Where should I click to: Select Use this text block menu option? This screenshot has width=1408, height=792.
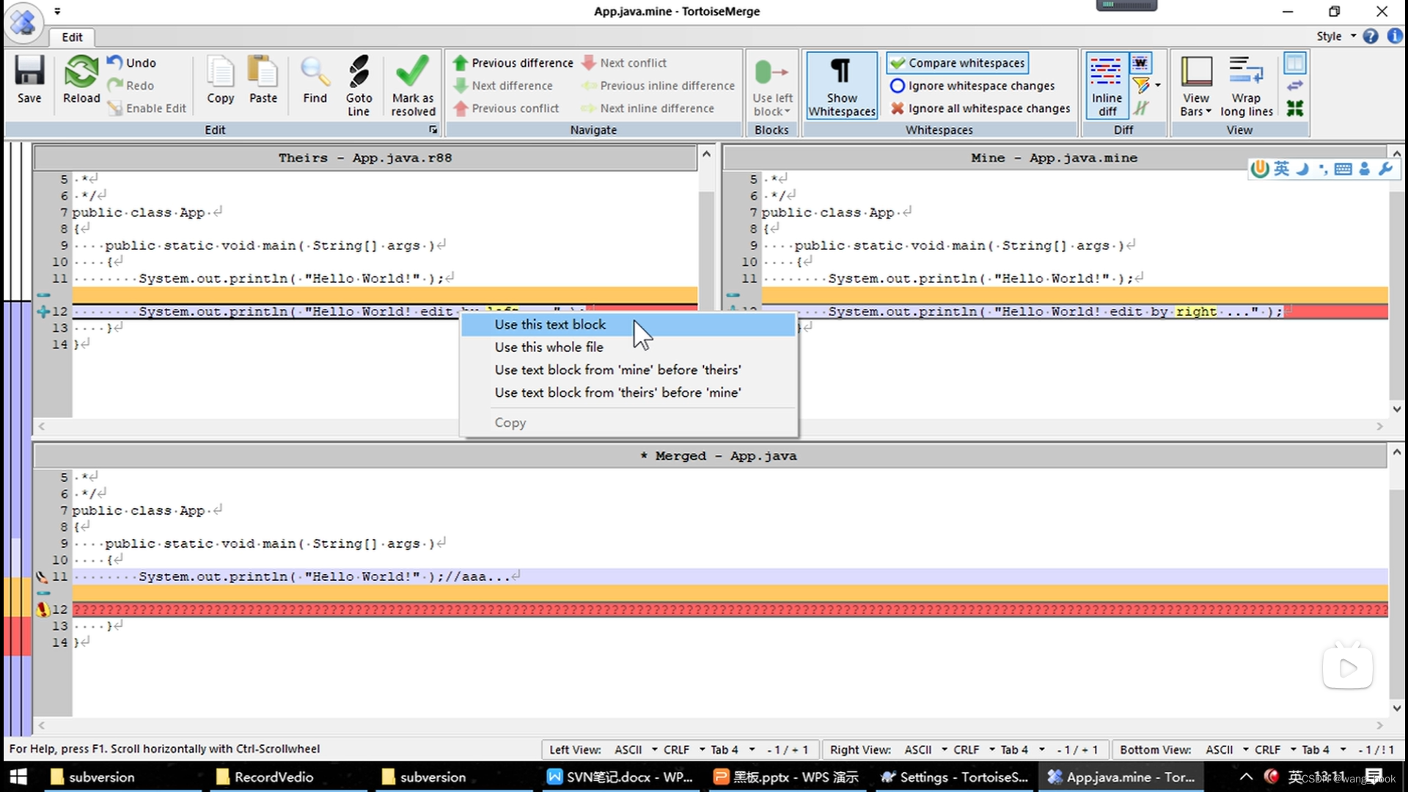(550, 324)
